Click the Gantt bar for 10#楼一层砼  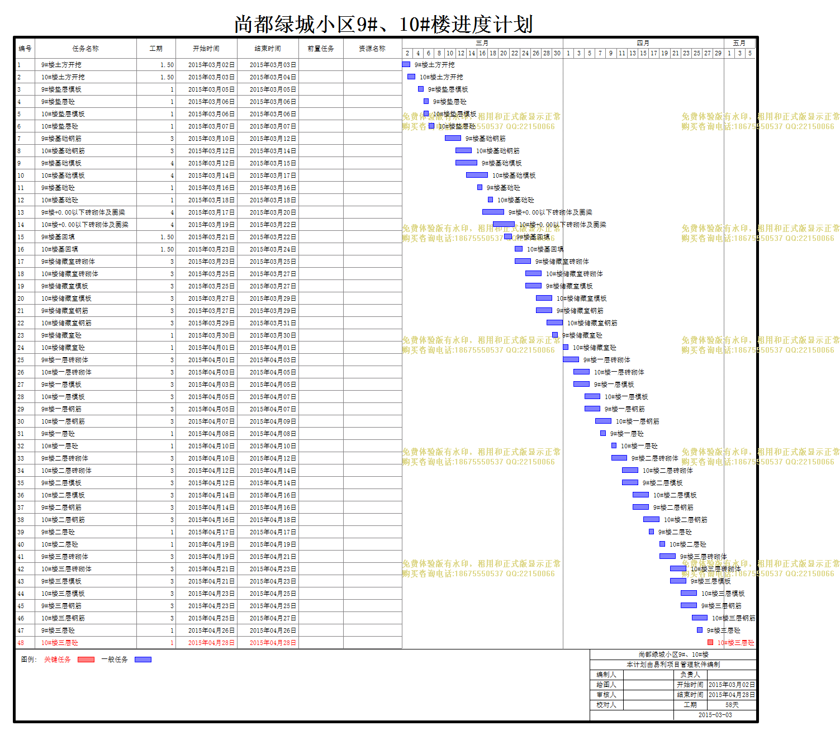click(614, 445)
